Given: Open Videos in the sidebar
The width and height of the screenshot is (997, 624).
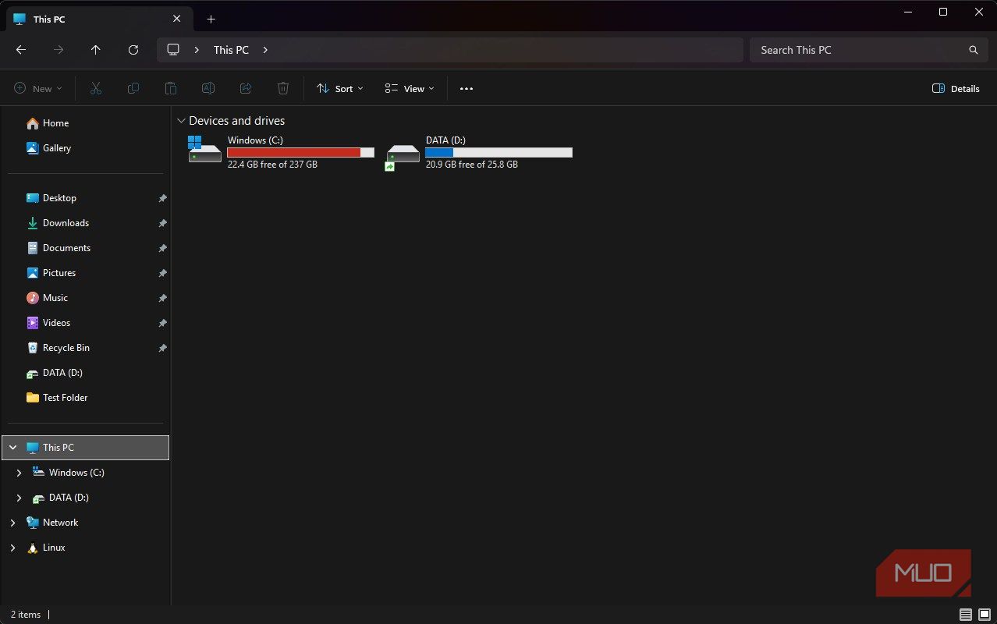Looking at the screenshot, I should coord(48,323).
